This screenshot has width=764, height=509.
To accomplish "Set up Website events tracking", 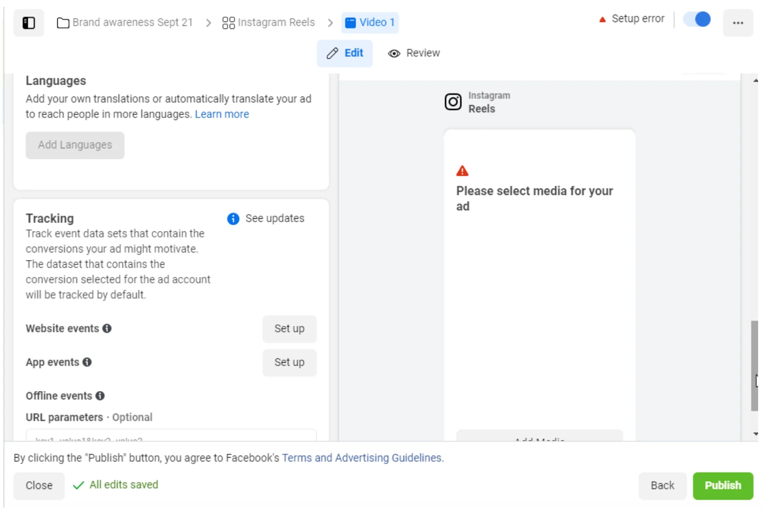I will click(x=289, y=329).
